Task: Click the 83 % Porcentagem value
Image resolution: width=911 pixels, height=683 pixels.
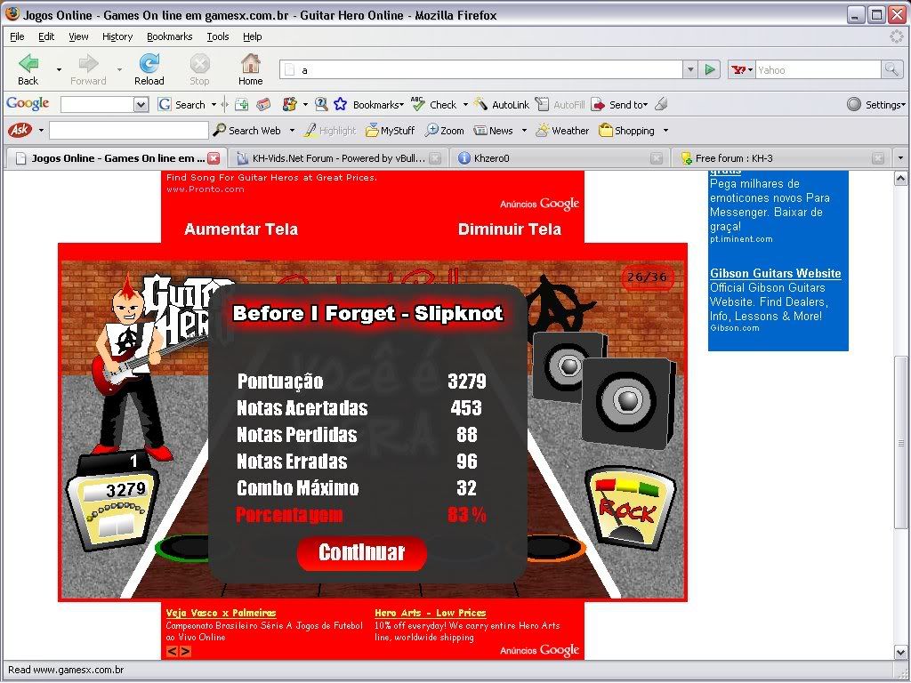Action: click(x=466, y=515)
